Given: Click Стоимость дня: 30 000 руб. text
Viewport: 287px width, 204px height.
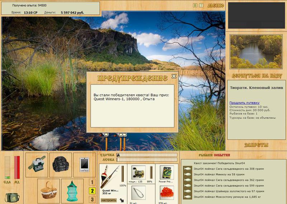Looking at the screenshot, I should (x=250, y=110).
